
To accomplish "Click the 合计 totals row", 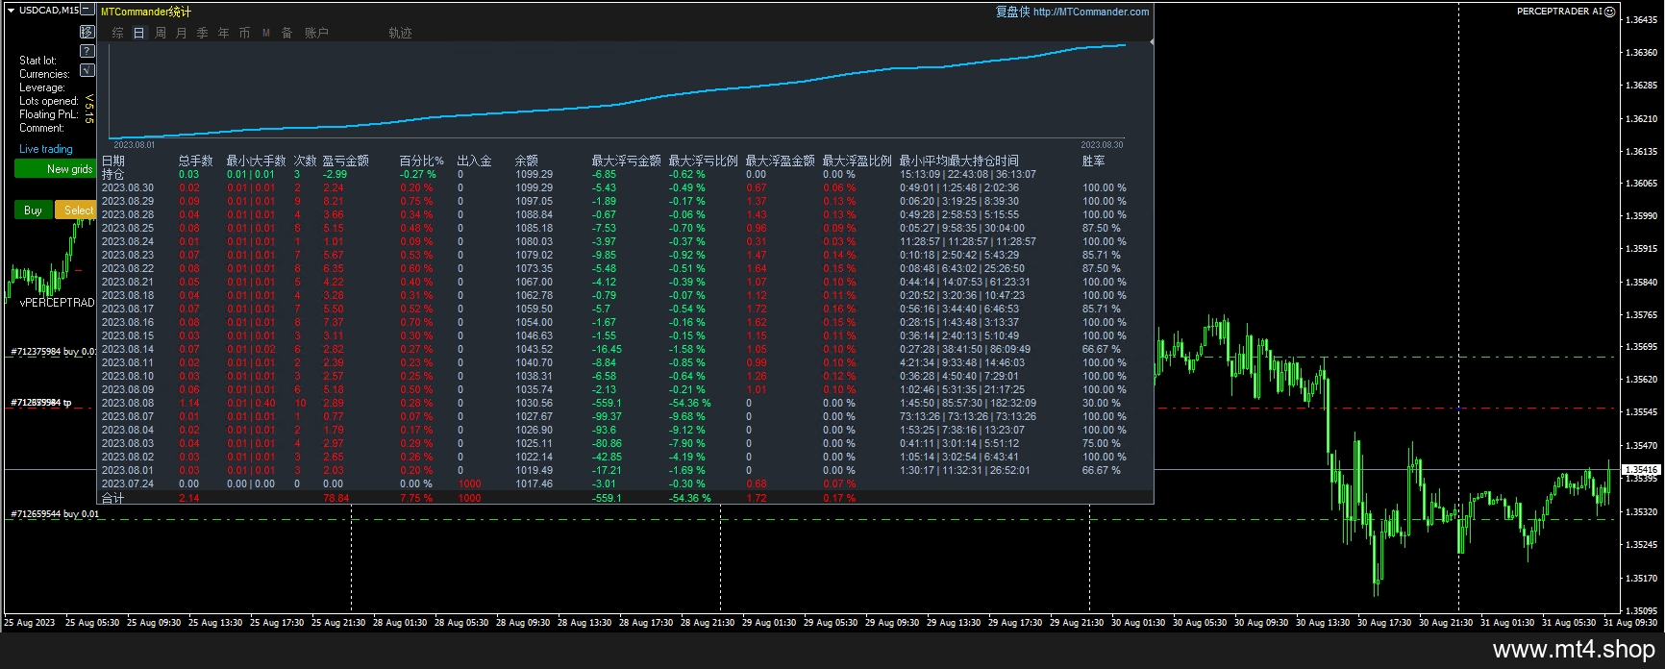I will (x=625, y=498).
